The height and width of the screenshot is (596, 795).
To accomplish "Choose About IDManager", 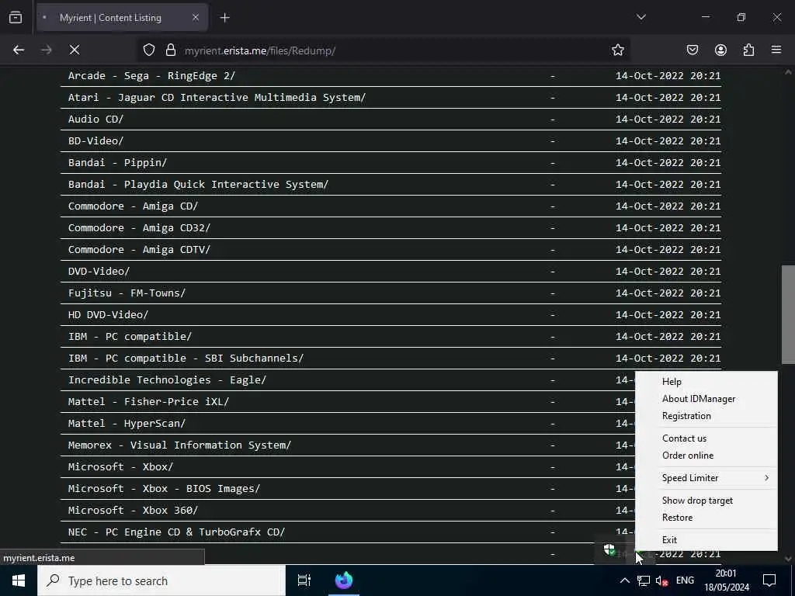I will (x=706, y=399).
